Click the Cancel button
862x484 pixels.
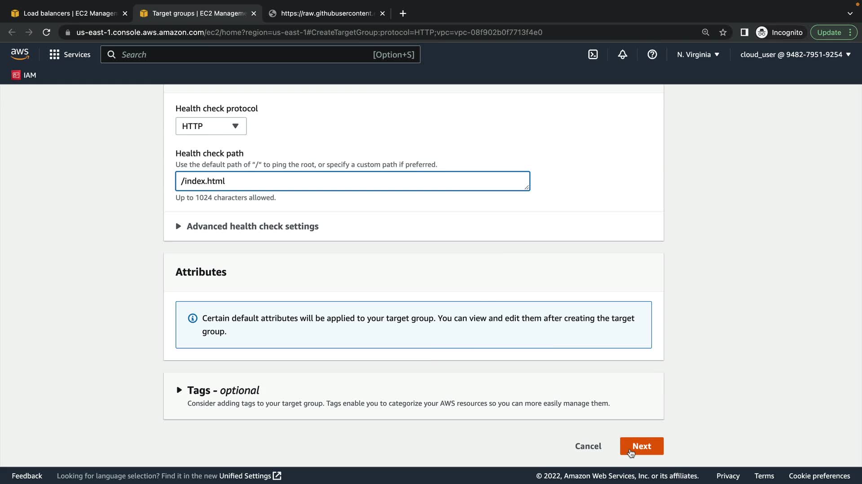[x=588, y=446]
